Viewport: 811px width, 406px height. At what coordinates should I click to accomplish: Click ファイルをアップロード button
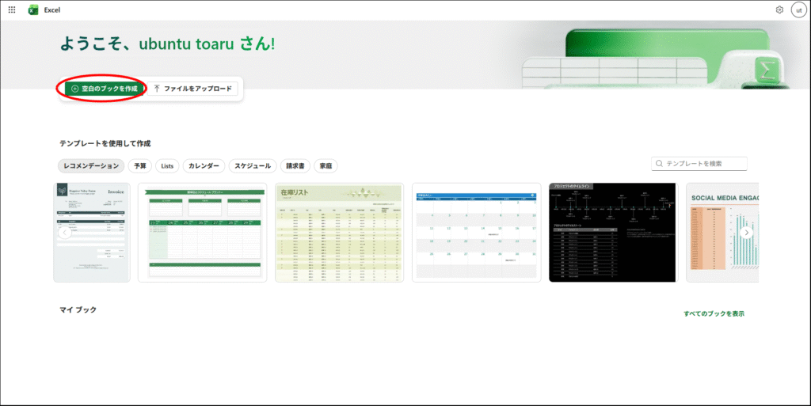(x=193, y=89)
